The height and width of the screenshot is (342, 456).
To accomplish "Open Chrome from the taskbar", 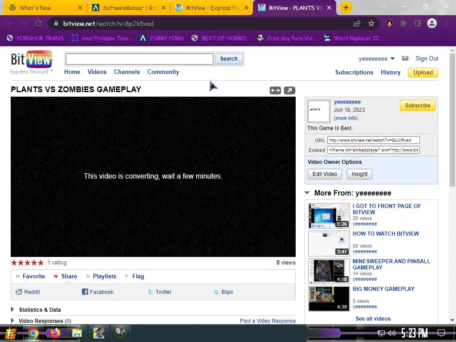I will tap(33, 333).
